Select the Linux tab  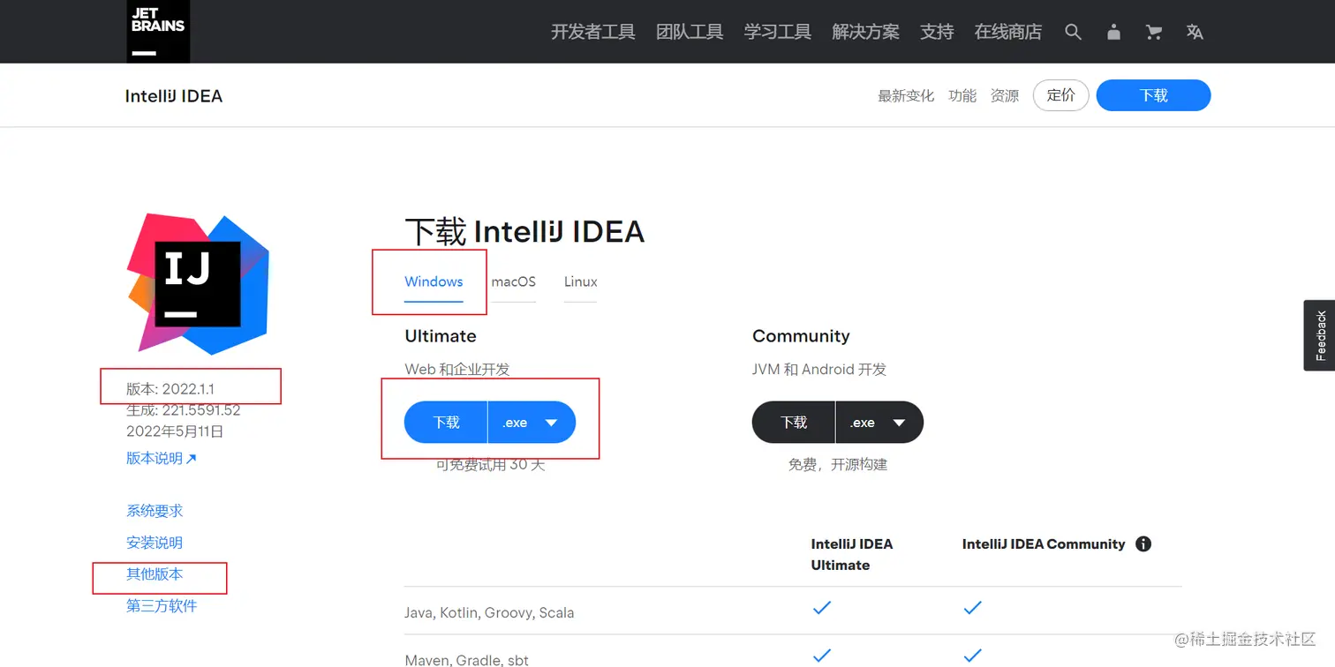(x=580, y=282)
